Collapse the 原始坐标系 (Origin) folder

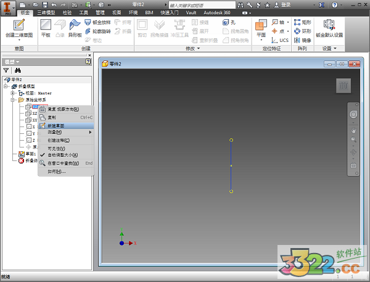click(x=12, y=99)
